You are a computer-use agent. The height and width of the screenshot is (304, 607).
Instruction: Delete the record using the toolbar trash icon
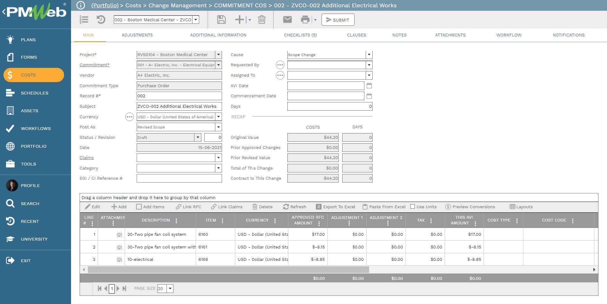[x=262, y=20]
